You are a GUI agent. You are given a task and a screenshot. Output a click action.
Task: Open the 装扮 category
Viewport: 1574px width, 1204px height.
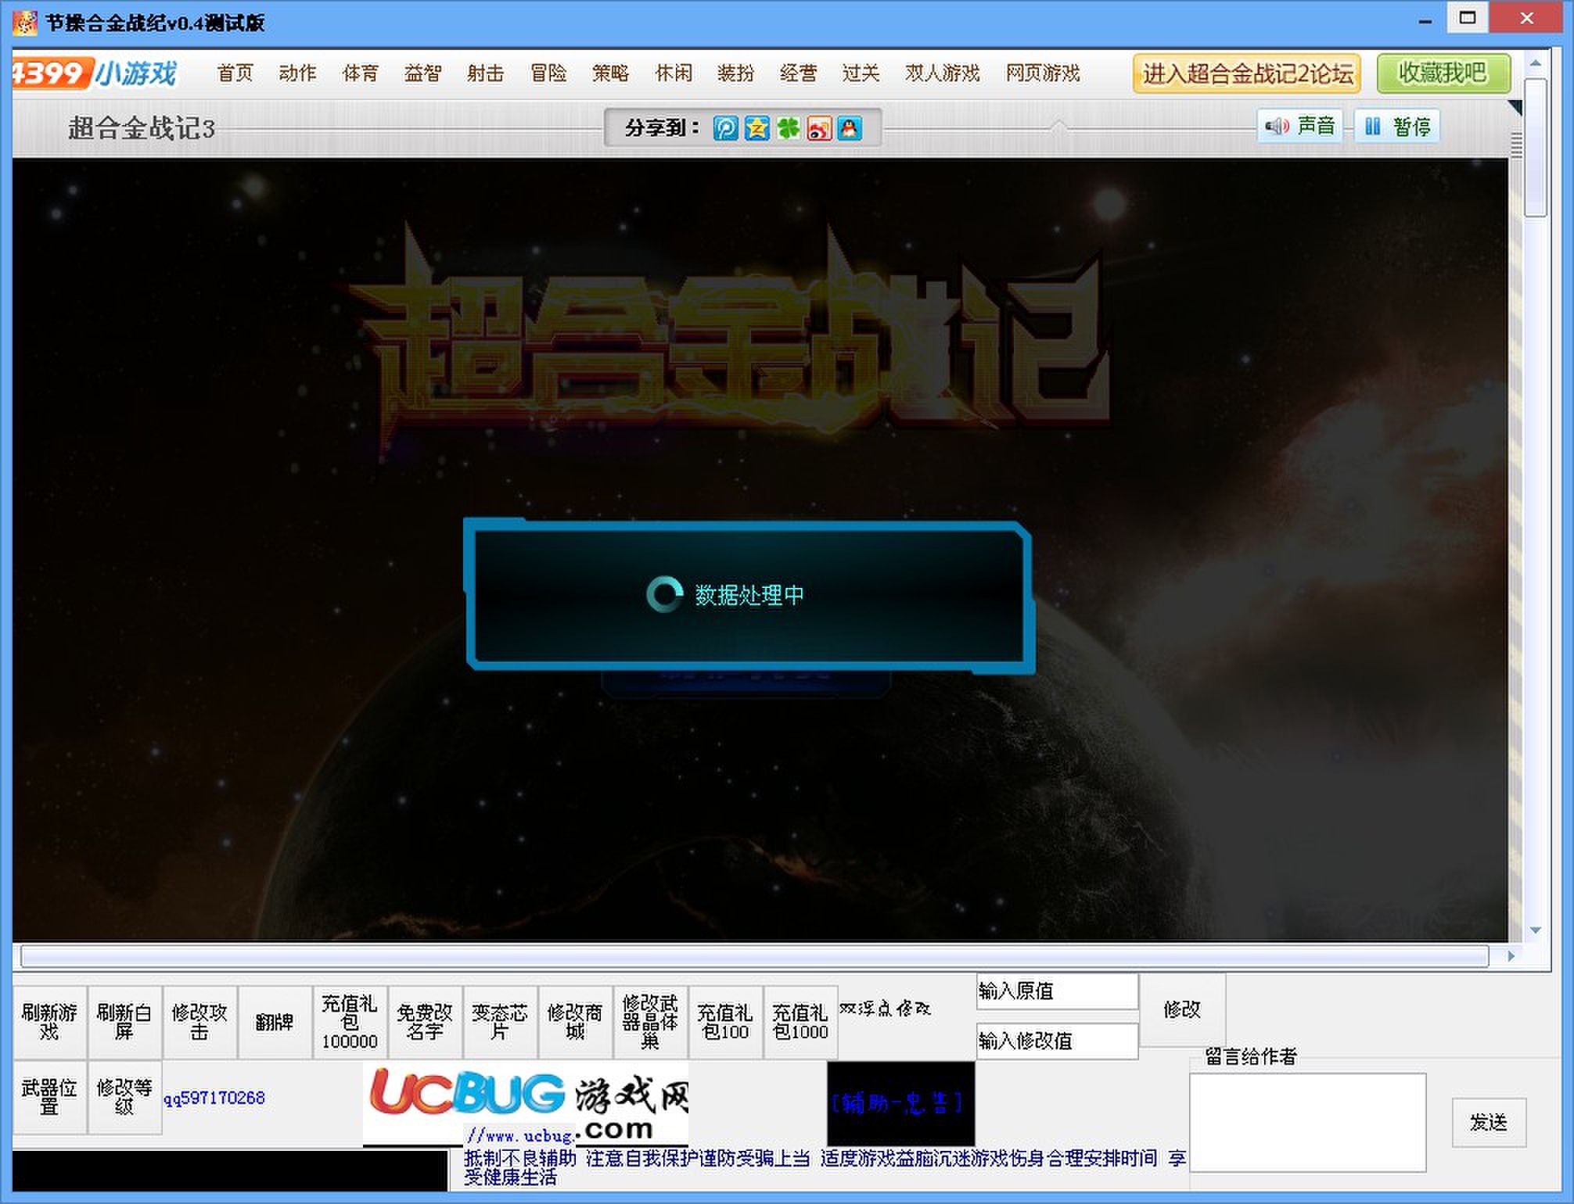click(x=736, y=73)
